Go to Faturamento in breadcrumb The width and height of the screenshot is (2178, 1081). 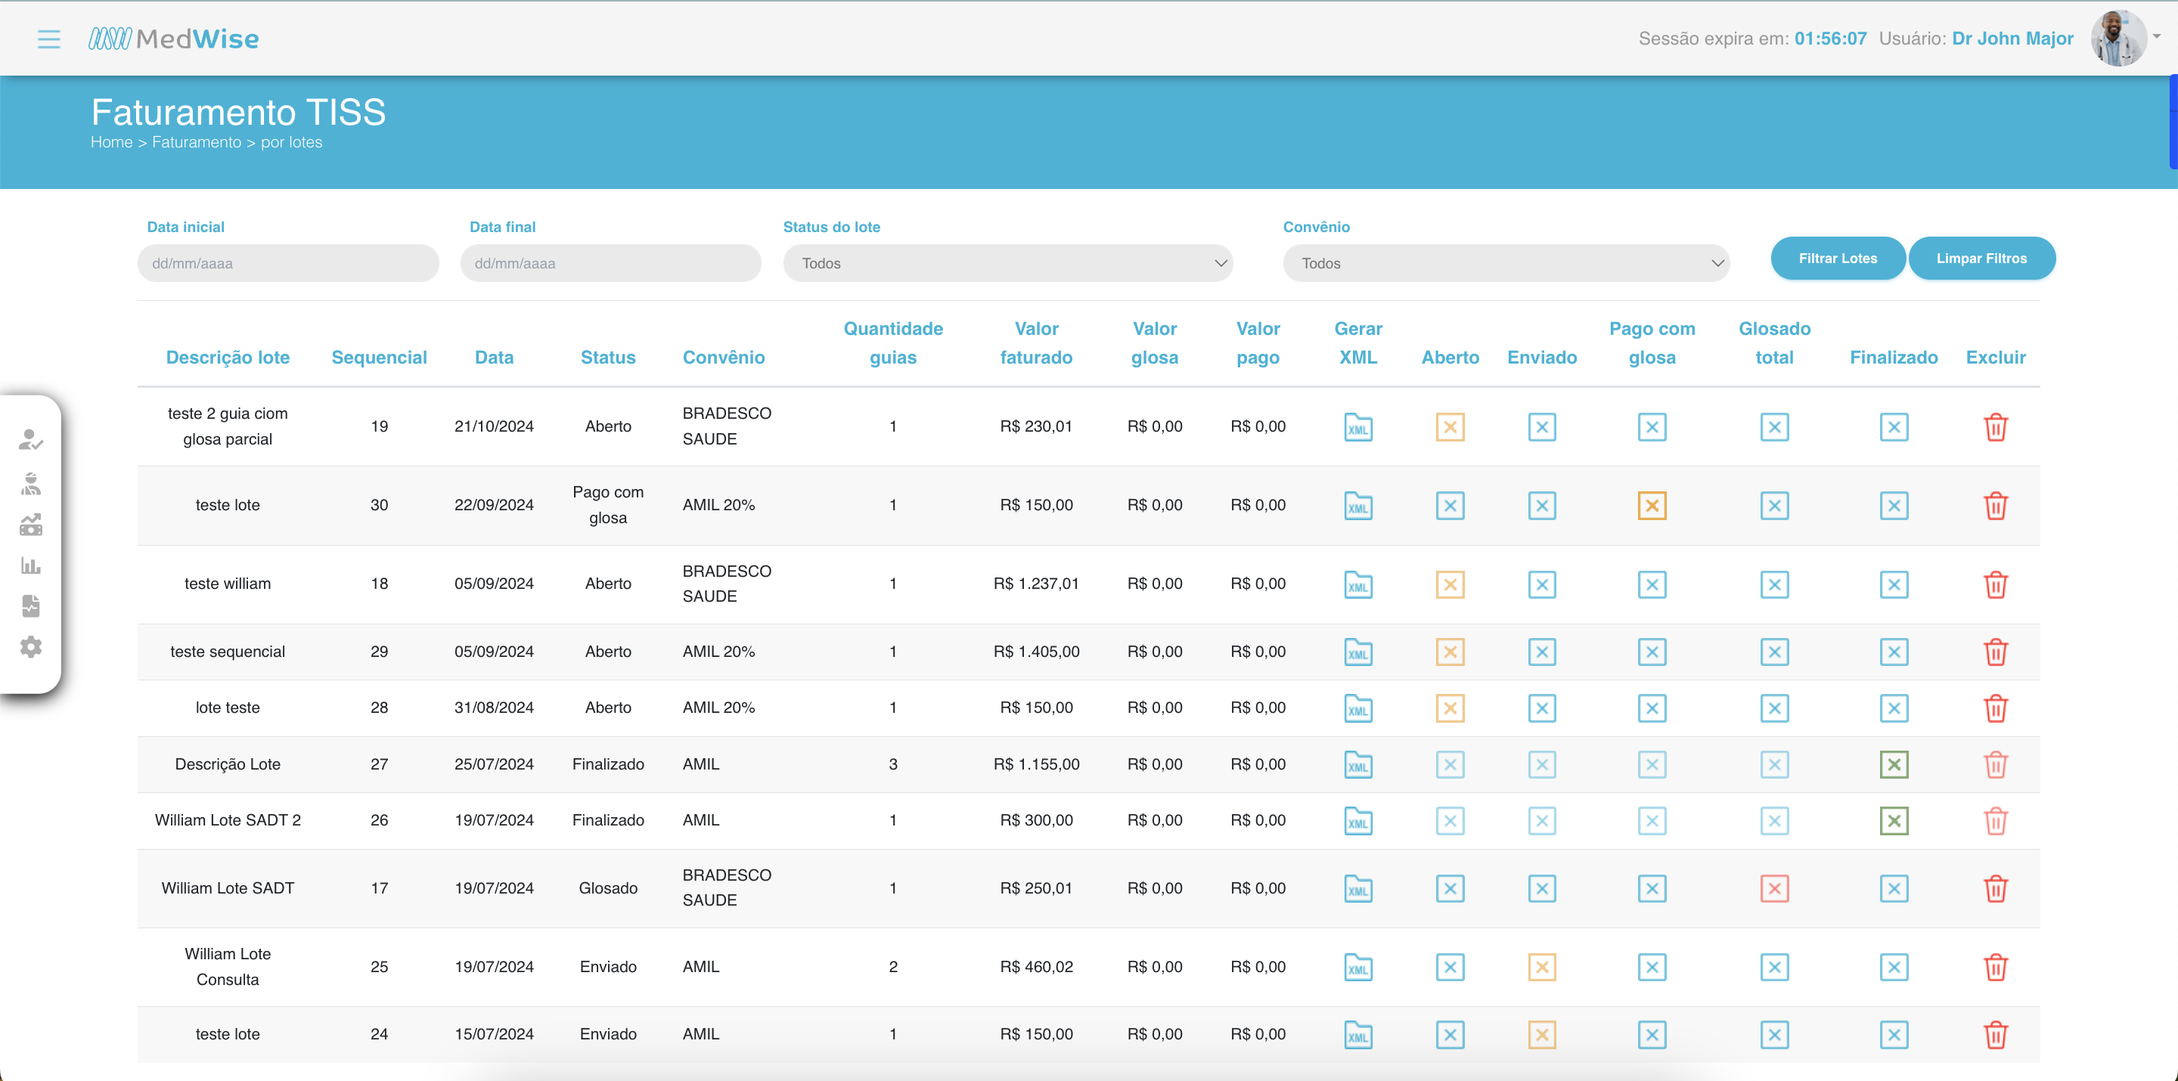tap(196, 143)
